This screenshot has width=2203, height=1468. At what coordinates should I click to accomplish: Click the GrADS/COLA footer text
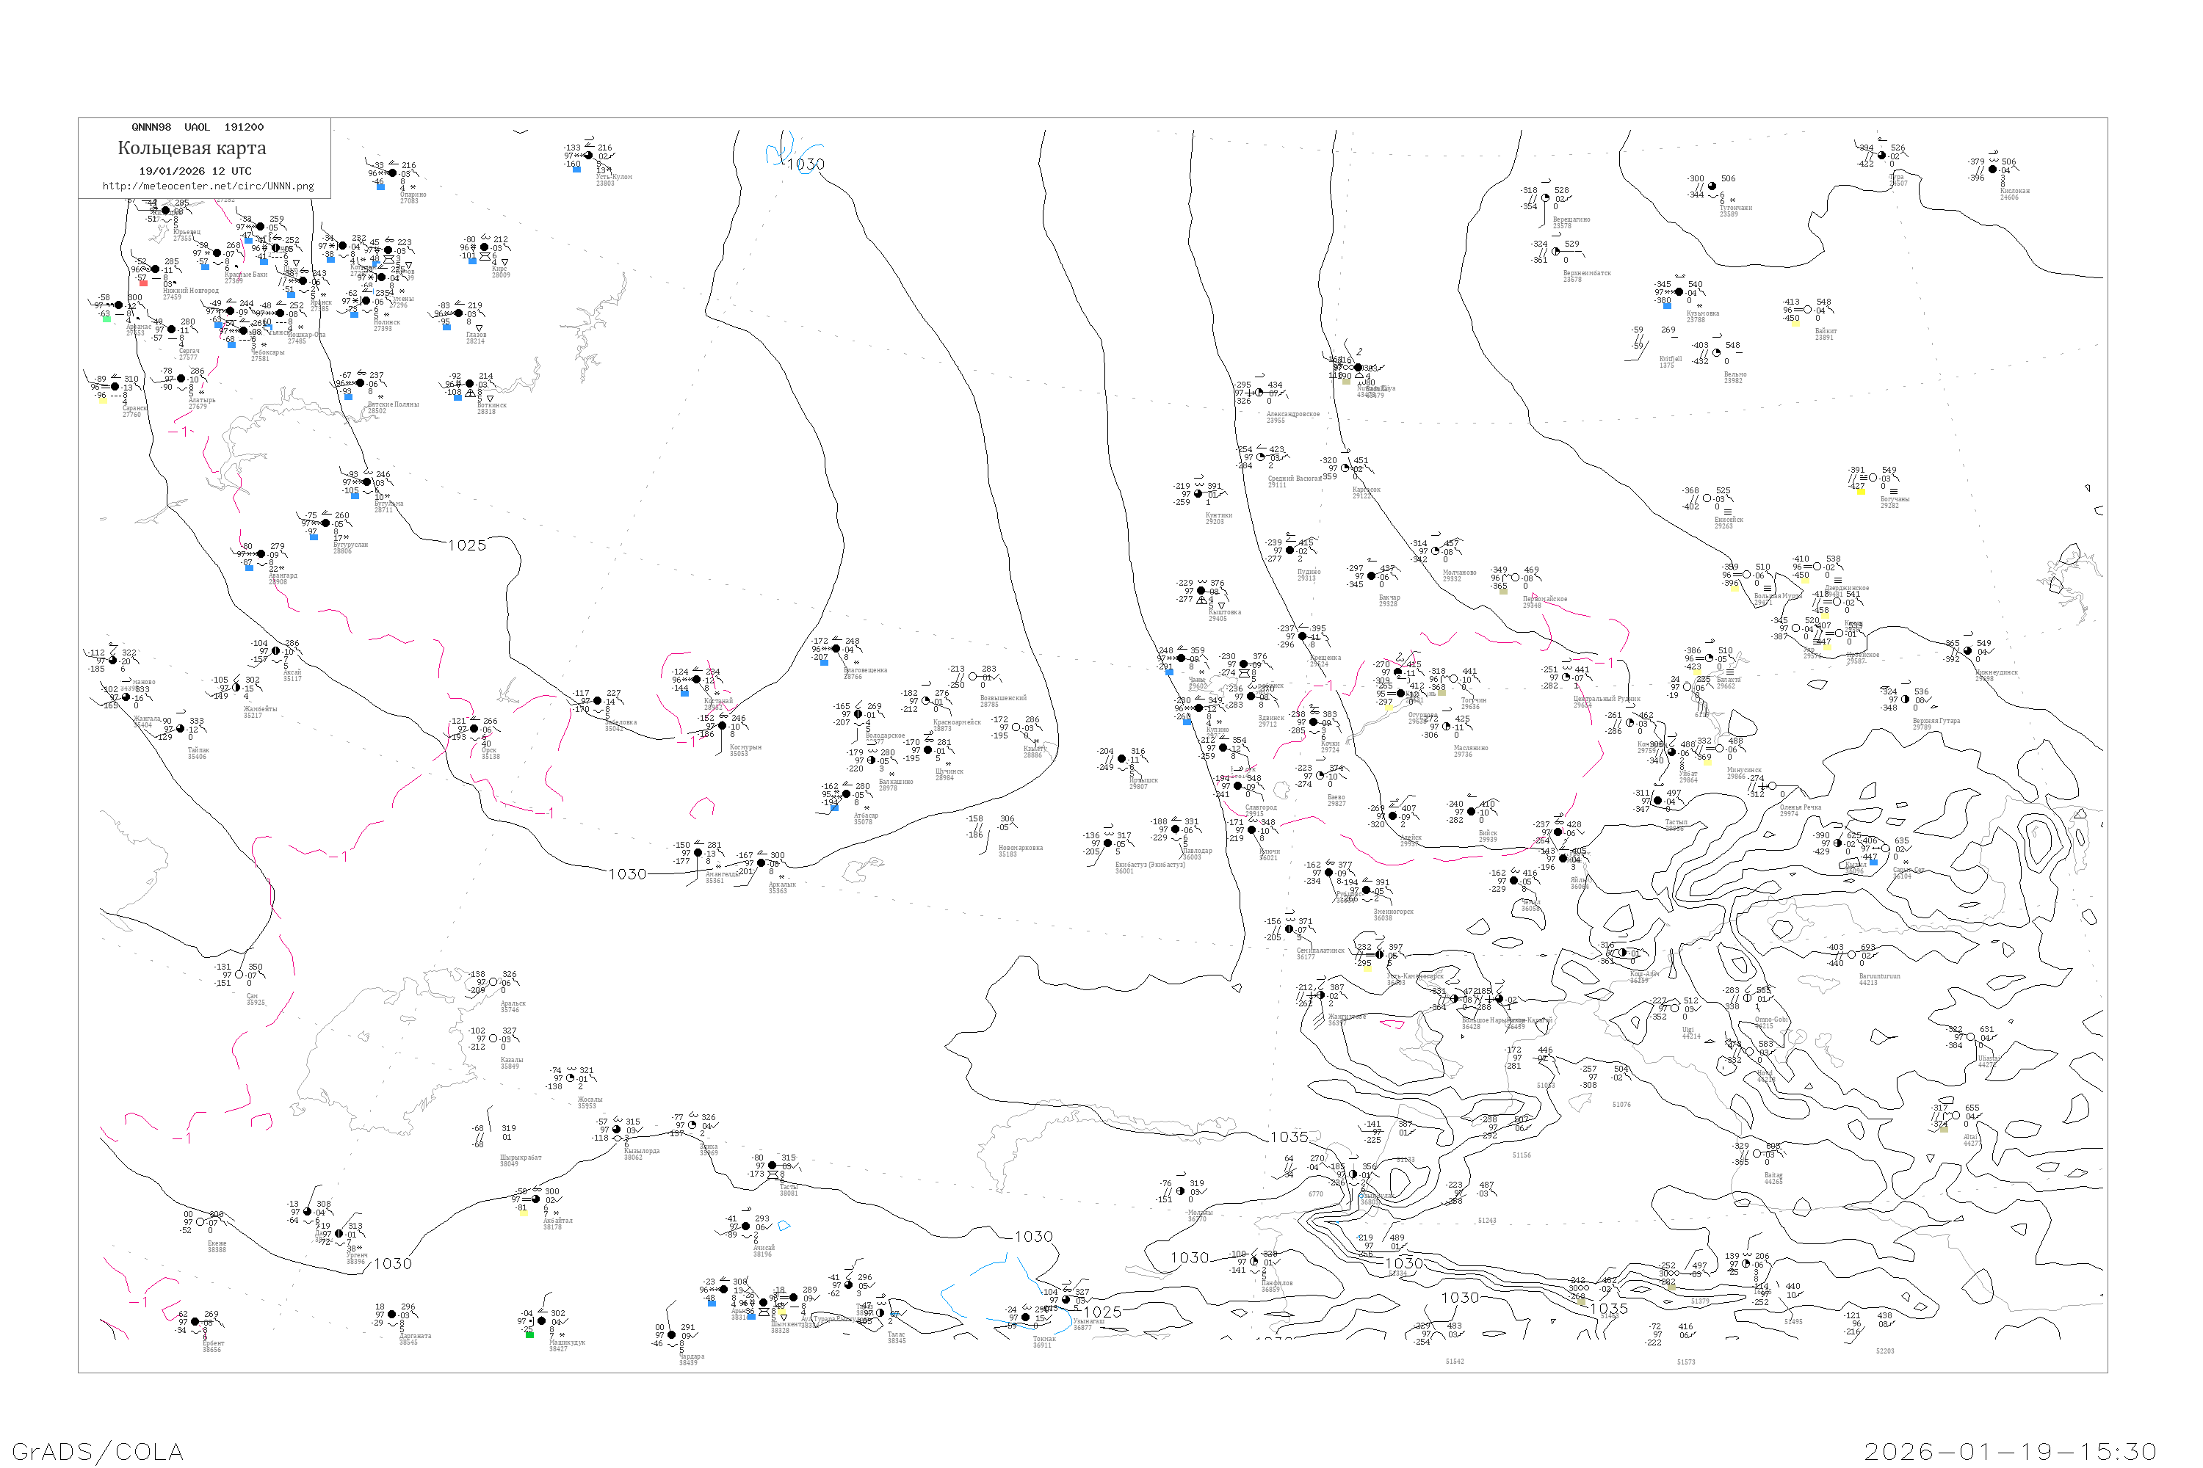coord(98,1451)
